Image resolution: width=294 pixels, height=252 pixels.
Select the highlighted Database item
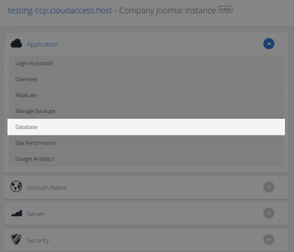(x=26, y=127)
